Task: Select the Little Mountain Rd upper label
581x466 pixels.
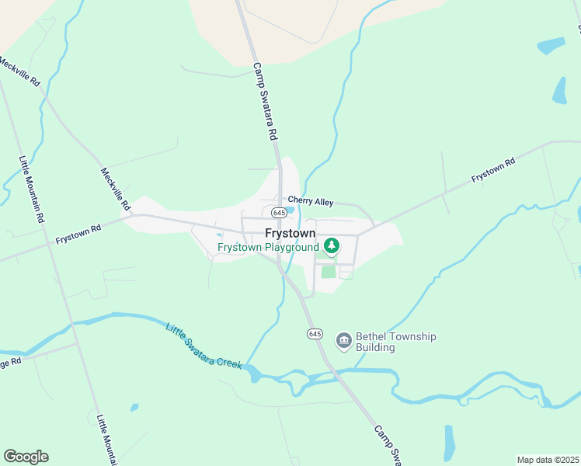Action: 32,189
